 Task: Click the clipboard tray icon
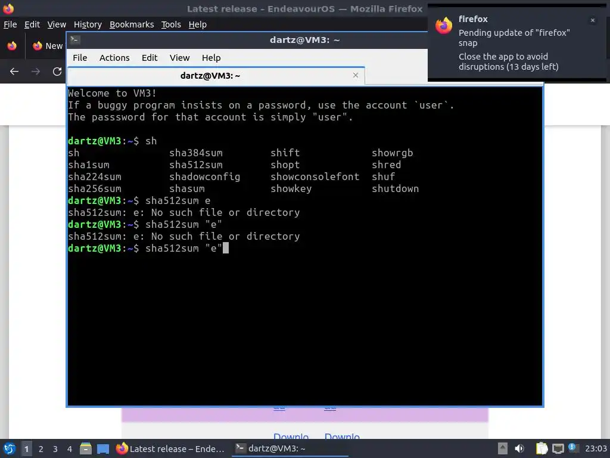coord(541,448)
